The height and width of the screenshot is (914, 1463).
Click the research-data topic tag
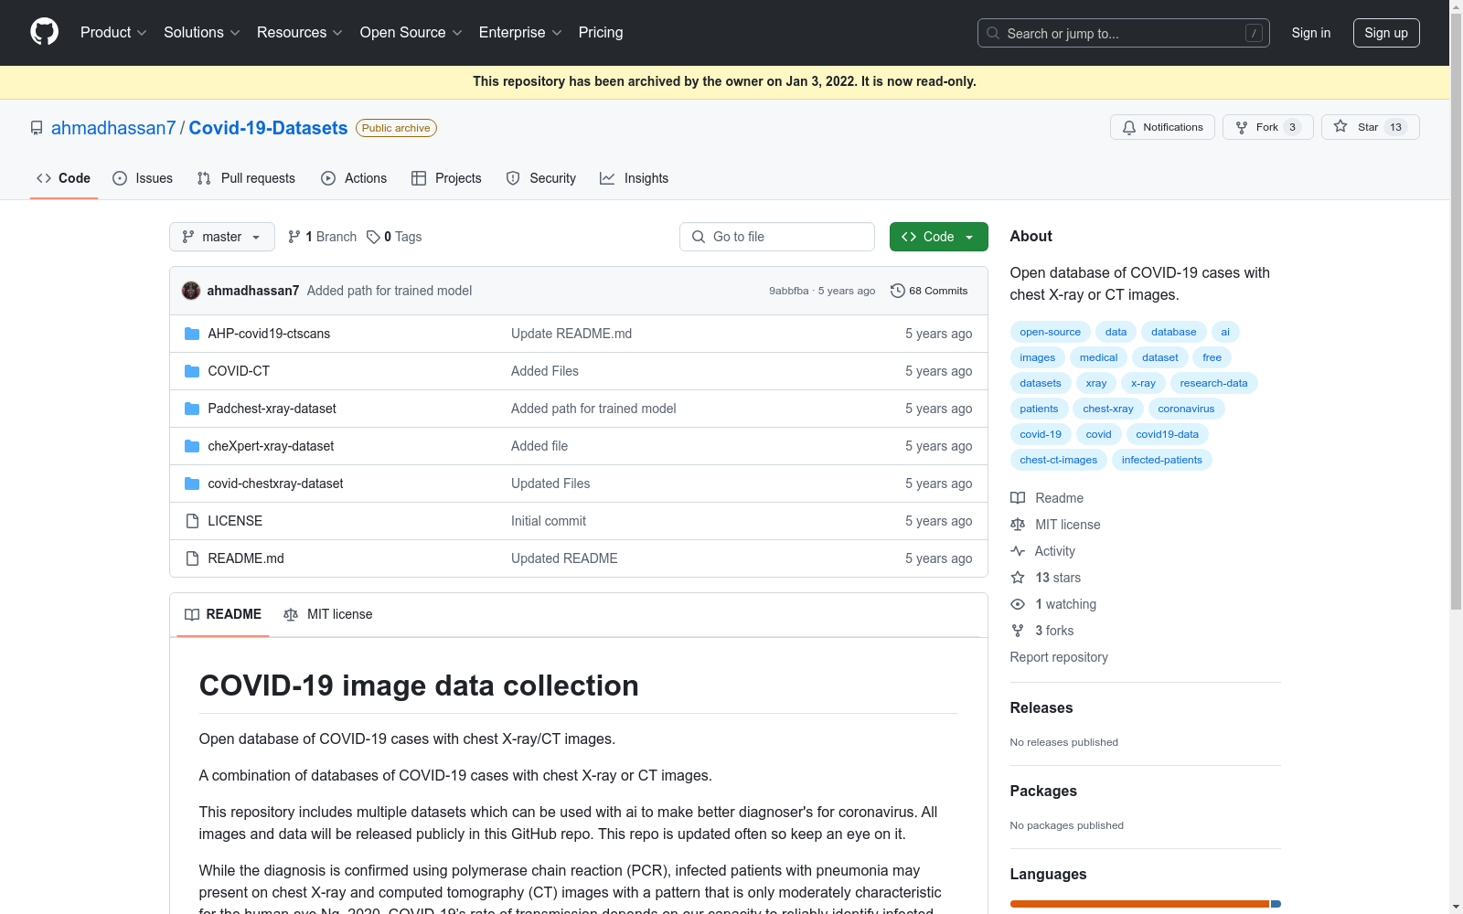1213,383
